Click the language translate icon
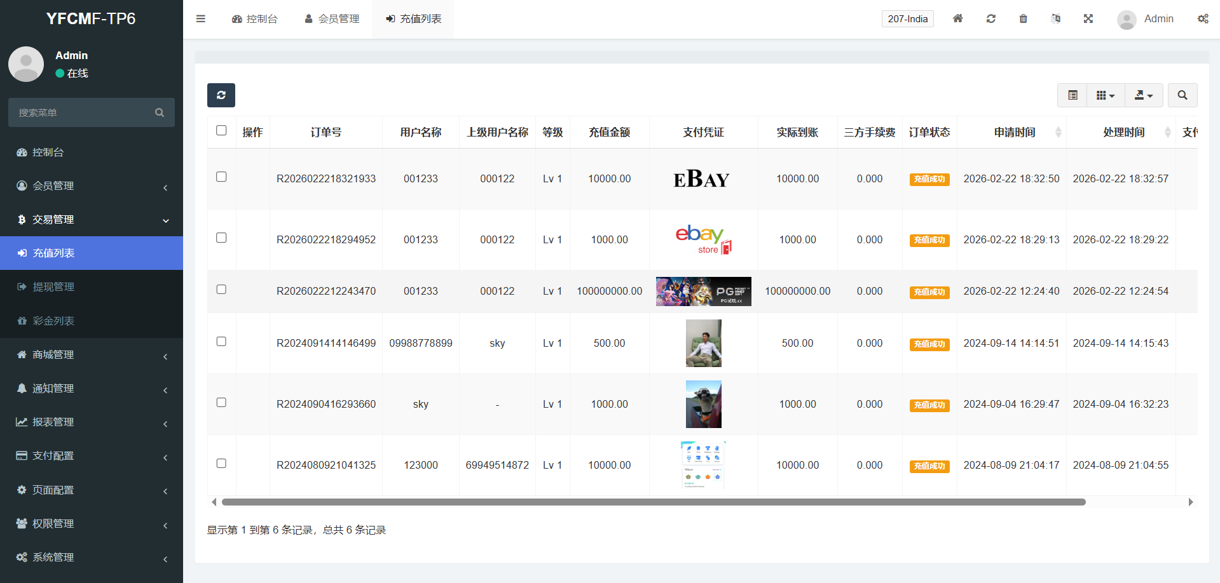This screenshot has height=583, width=1220. (1055, 18)
